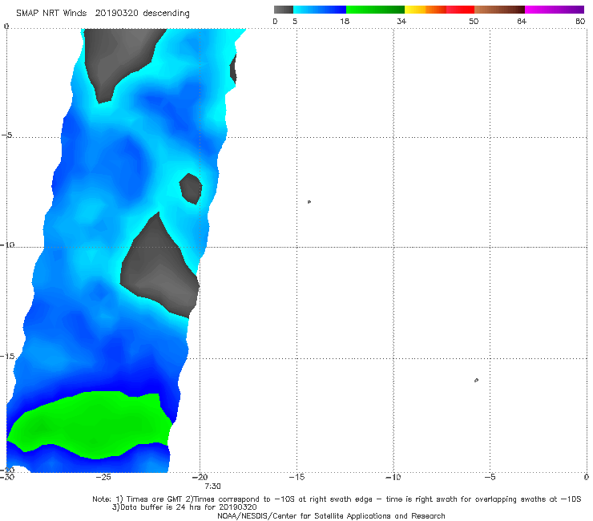The height and width of the screenshot is (521, 593).
Task: Click the footnote line starting "Note: 1) Times are GMT"
Action: 337,499
